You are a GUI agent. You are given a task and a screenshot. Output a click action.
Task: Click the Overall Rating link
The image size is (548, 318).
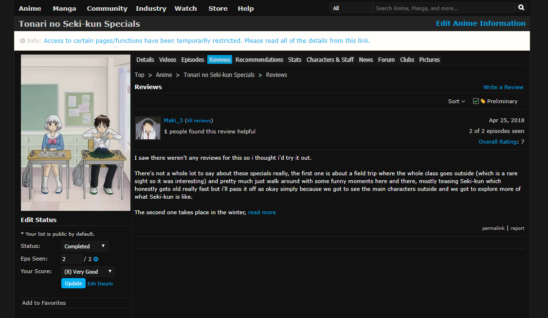tap(498, 142)
